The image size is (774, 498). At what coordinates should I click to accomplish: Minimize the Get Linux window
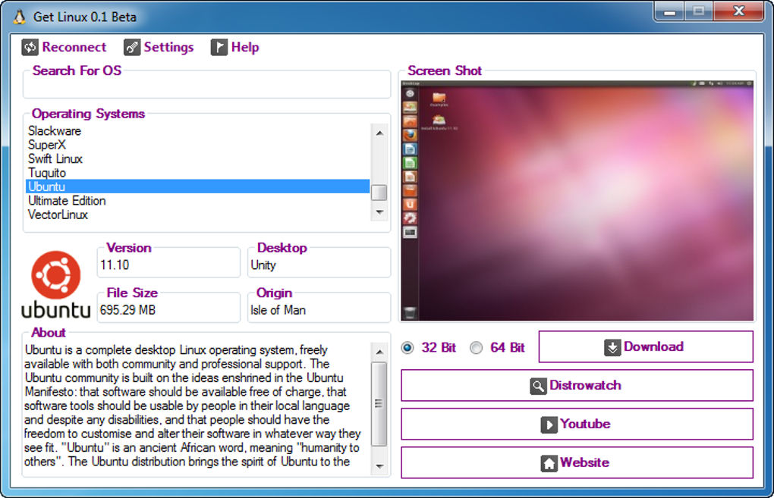pyautogui.click(x=669, y=12)
